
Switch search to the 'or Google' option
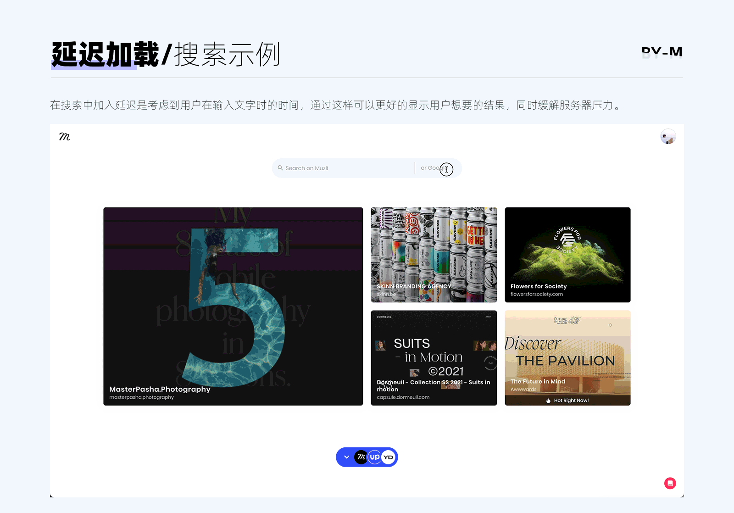pyautogui.click(x=434, y=168)
